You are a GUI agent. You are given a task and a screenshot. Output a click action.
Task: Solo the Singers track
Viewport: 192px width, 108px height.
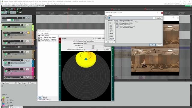click(28, 25)
